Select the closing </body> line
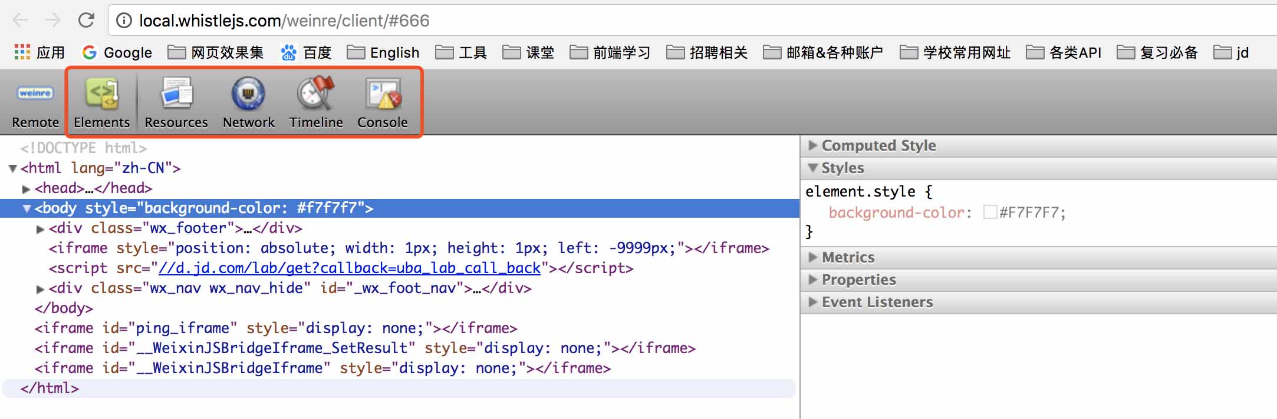1277x419 pixels. point(64,308)
